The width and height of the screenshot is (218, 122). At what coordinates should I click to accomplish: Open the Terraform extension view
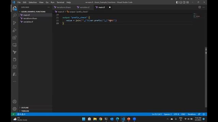click(x=14, y=52)
